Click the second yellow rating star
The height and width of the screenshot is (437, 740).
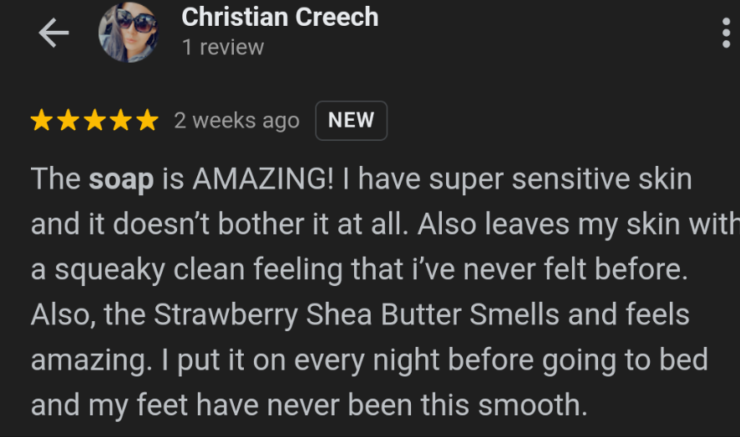pos(68,121)
